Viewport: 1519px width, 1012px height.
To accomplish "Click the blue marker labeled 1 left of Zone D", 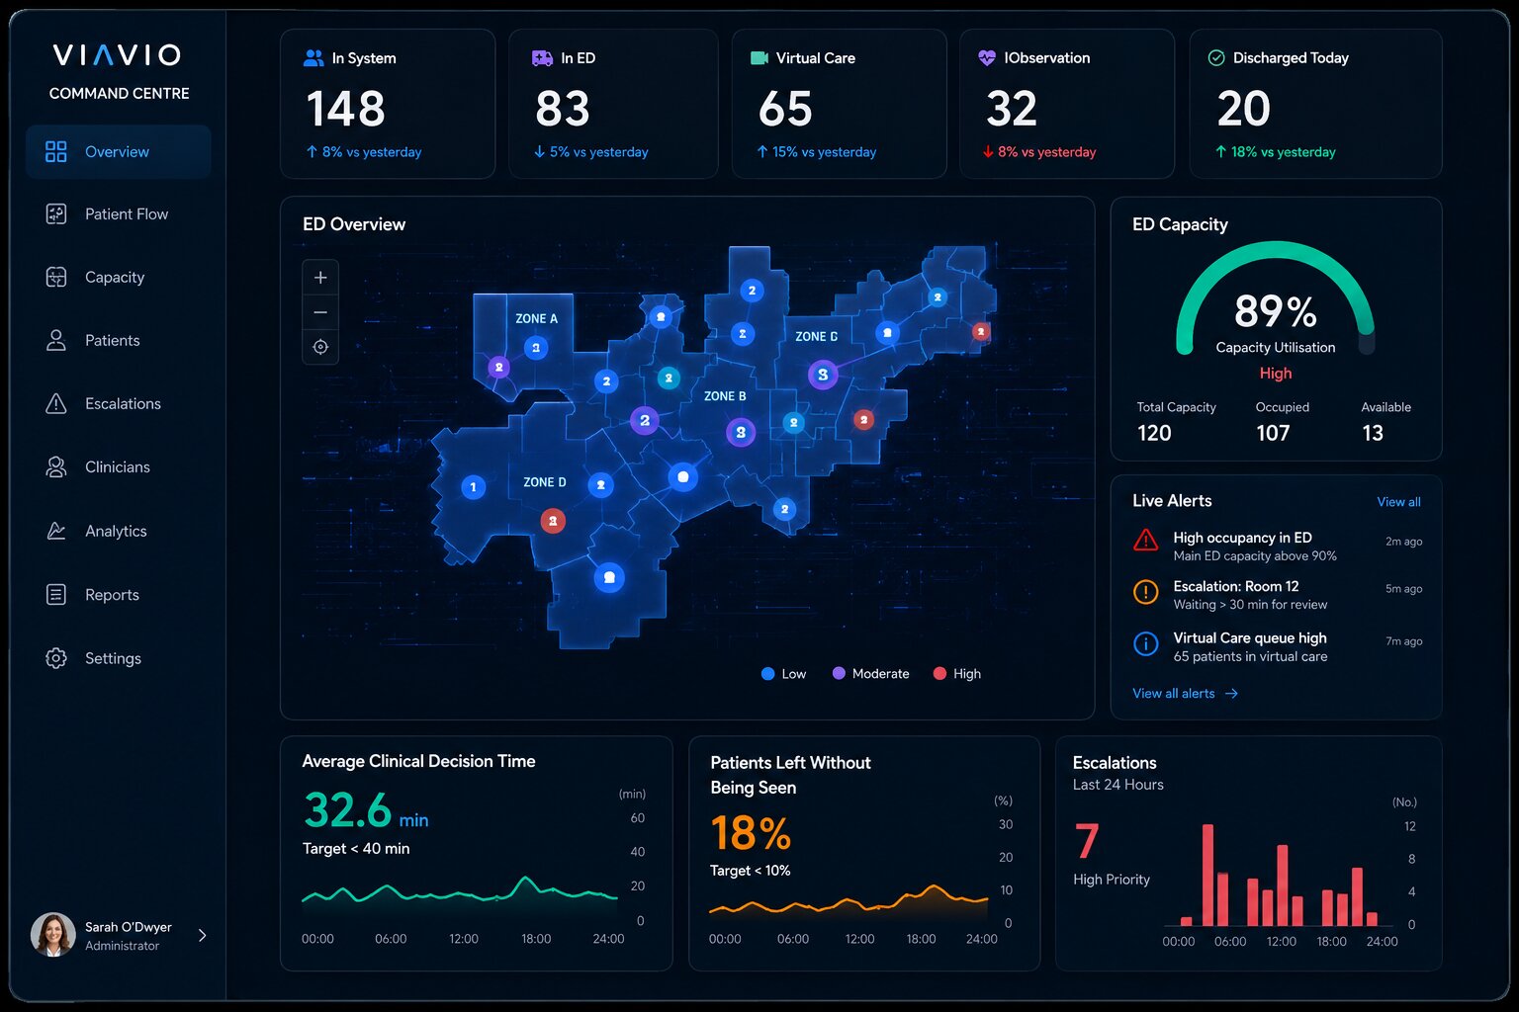I will [x=473, y=486].
